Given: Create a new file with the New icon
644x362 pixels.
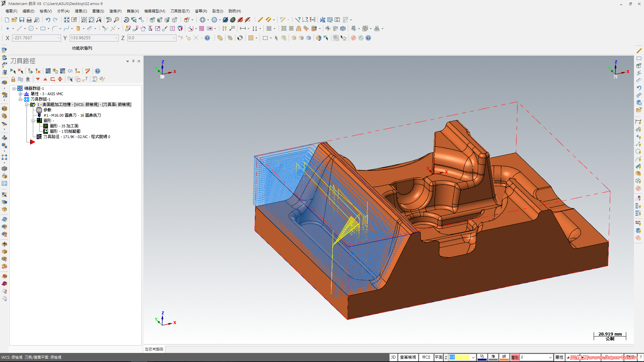Looking at the screenshot, I should pyautogui.click(x=7, y=20).
